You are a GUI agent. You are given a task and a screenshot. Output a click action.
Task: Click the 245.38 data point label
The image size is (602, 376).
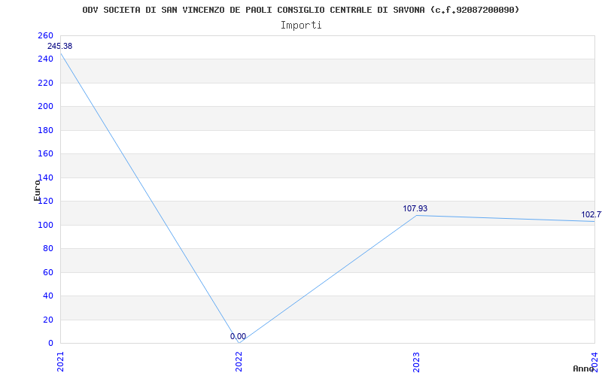(59, 47)
